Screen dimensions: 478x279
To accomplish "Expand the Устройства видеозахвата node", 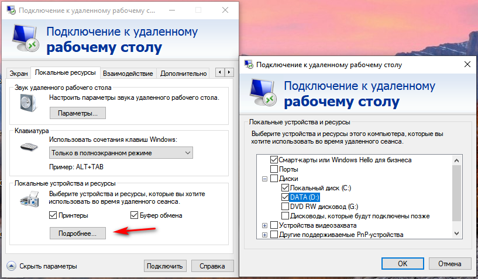I will pyautogui.click(x=264, y=225).
